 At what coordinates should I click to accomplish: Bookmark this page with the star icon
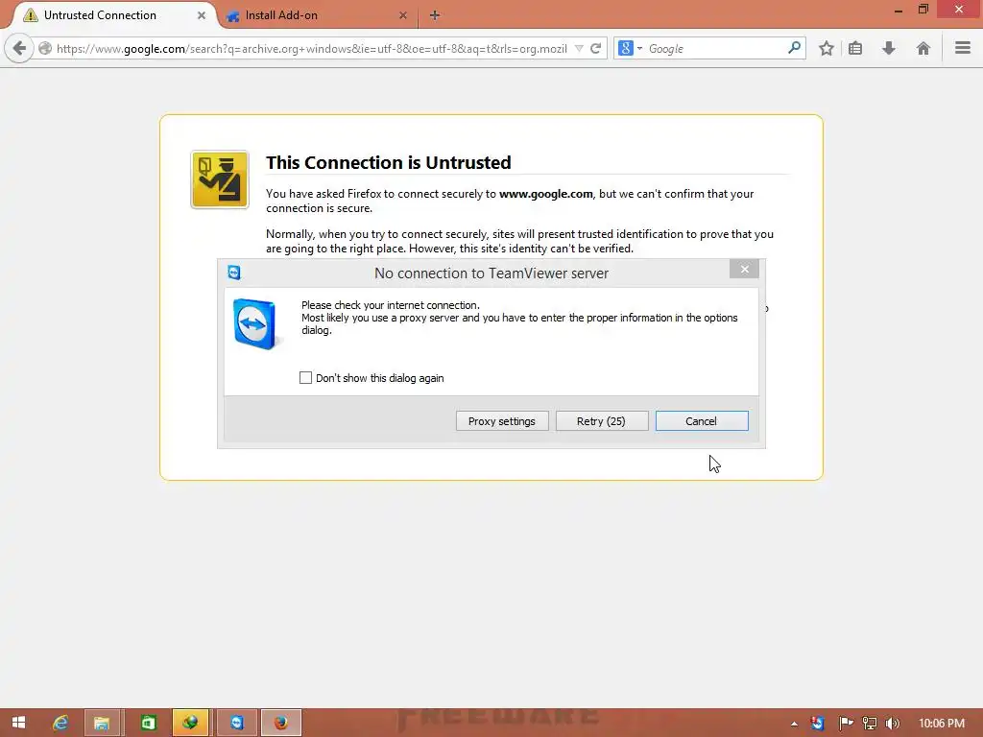827,48
